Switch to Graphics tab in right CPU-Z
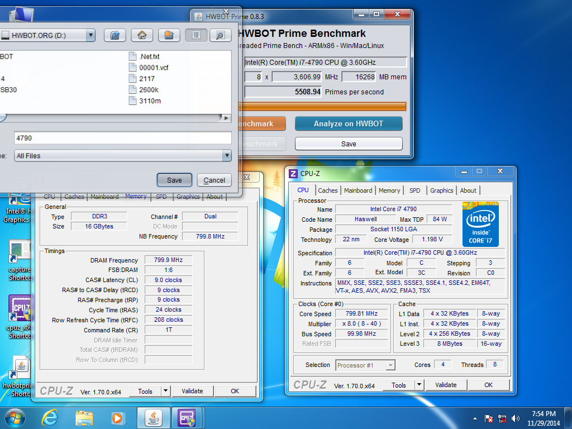 (x=441, y=190)
